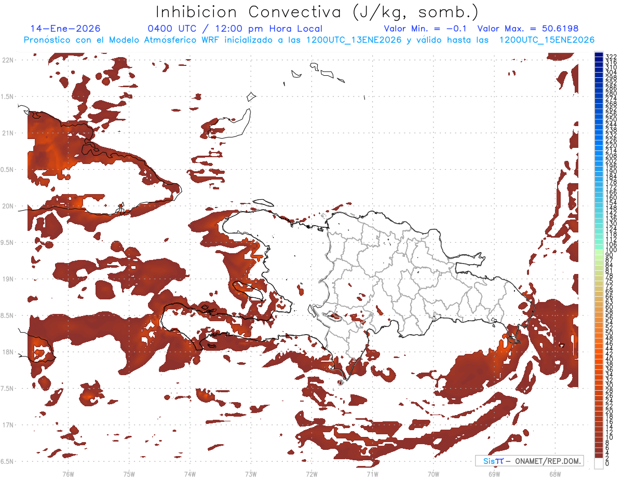Image resolution: width=623 pixels, height=481 pixels.
Task: Click the "70W" longitude label
Action: pos(434,474)
